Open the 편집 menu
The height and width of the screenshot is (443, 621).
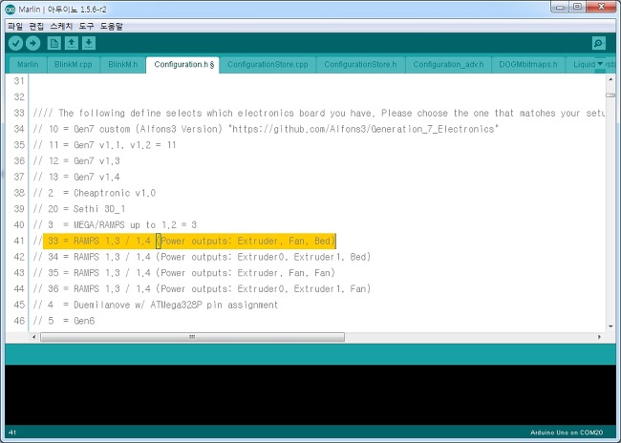[36, 27]
